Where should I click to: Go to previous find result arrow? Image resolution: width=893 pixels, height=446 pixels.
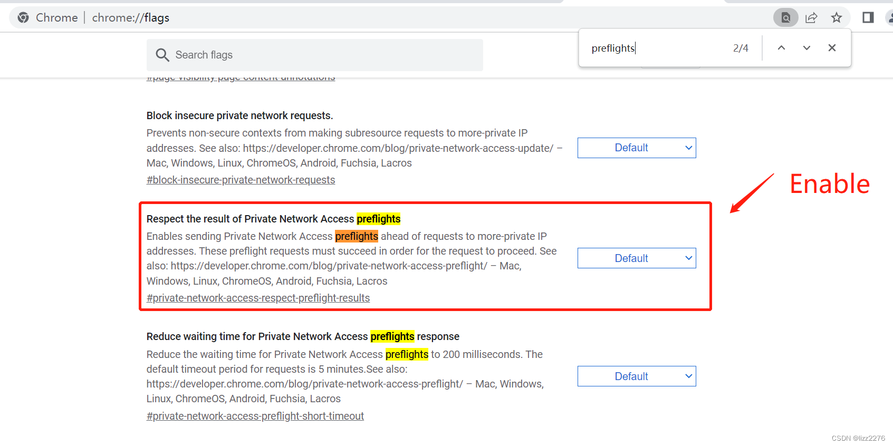(x=782, y=48)
